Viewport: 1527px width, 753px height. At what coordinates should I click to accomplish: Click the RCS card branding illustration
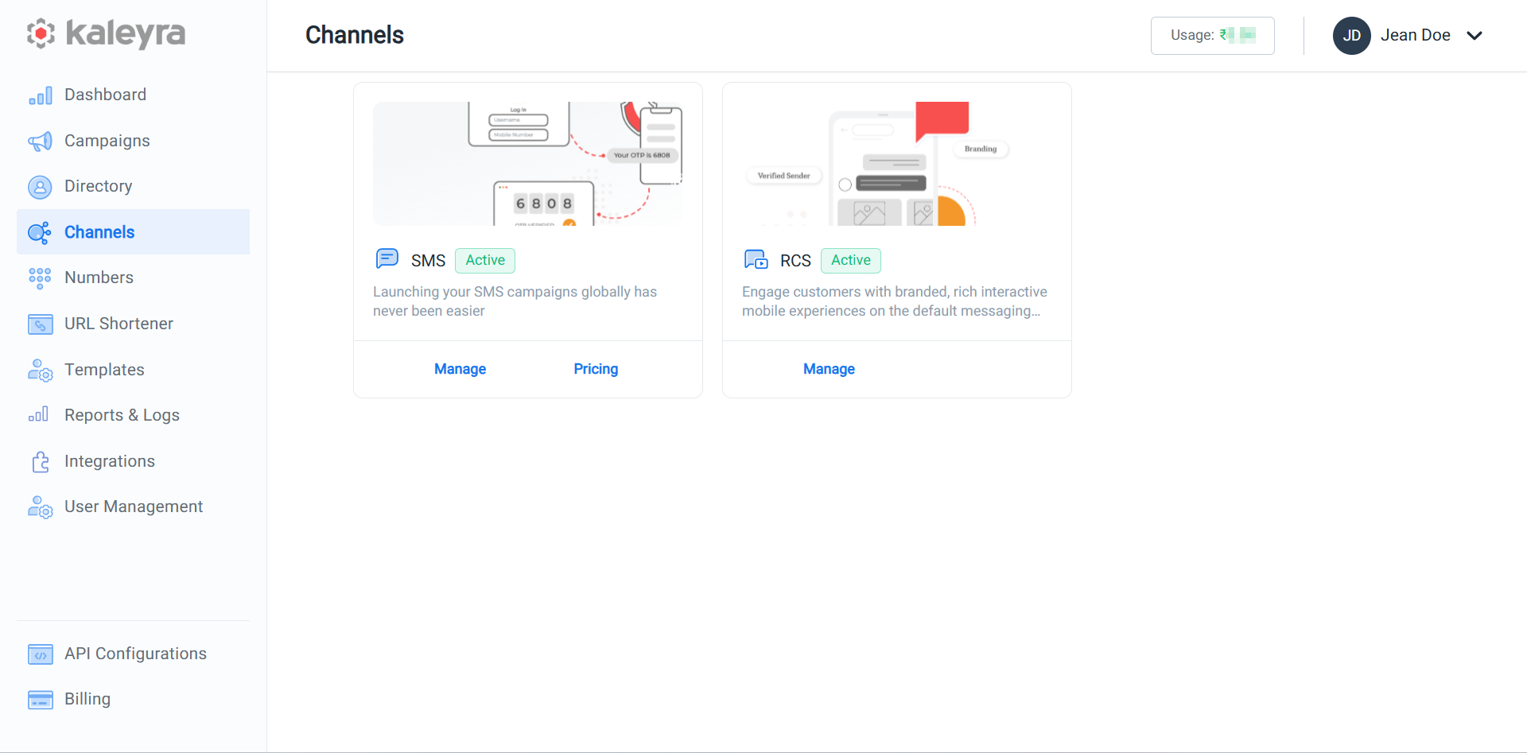pos(897,164)
